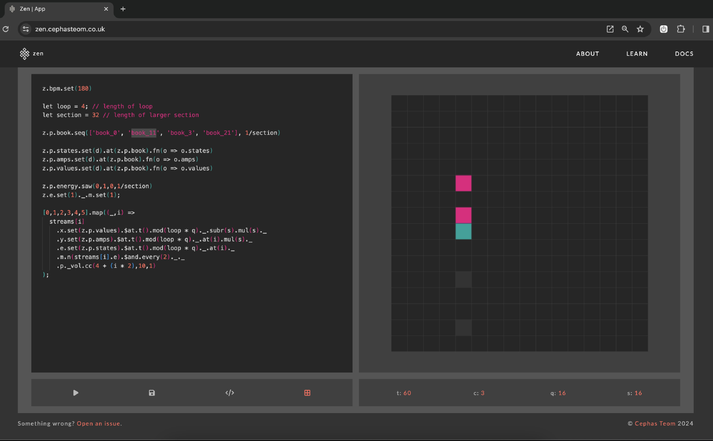Open the browser extensions puzzle icon
Viewport: 713px width, 441px height.
681,29
